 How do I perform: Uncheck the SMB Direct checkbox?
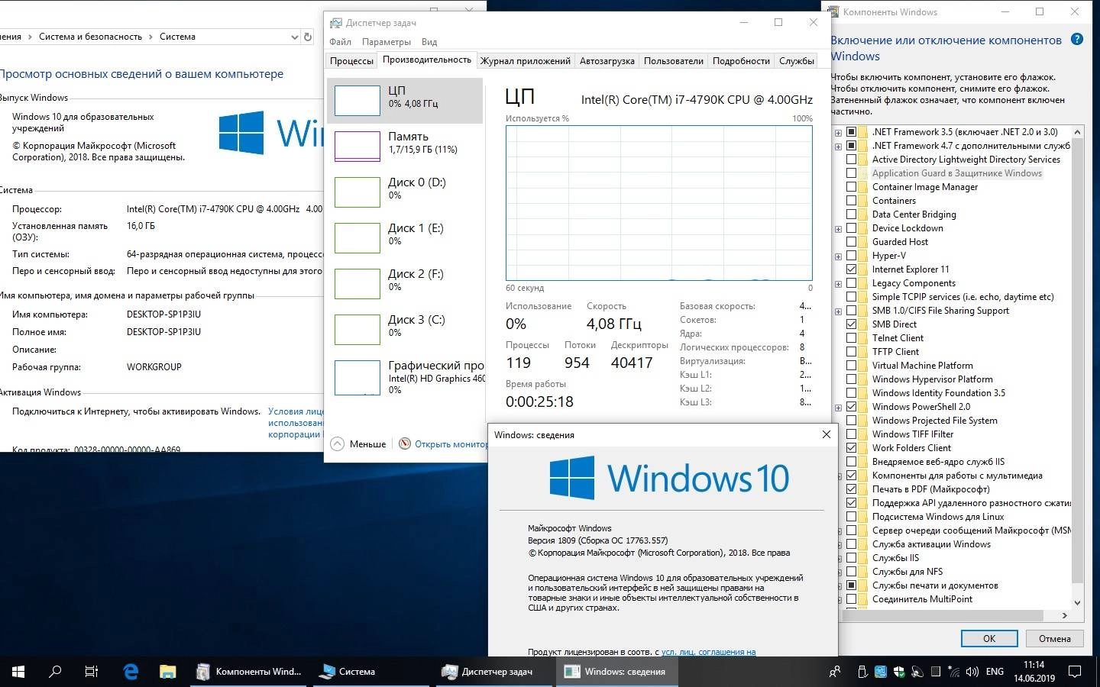(x=851, y=324)
